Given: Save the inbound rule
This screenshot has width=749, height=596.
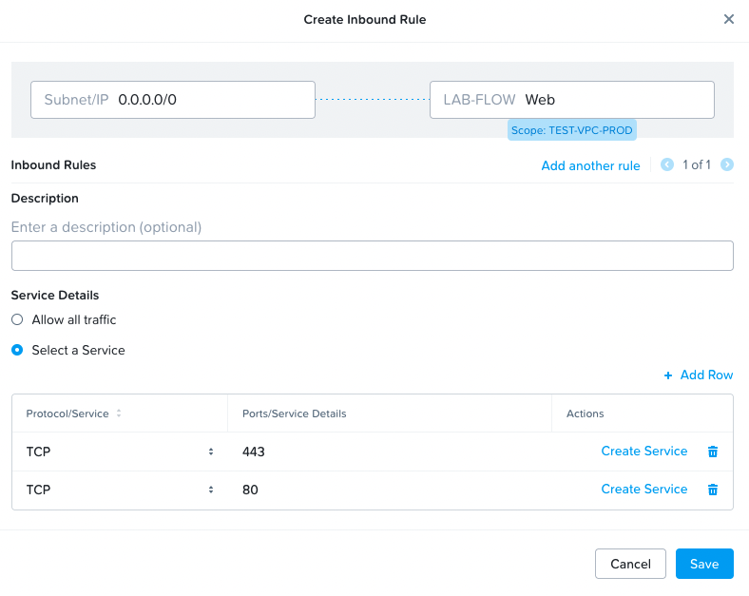Looking at the screenshot, I should pos(704,564).
